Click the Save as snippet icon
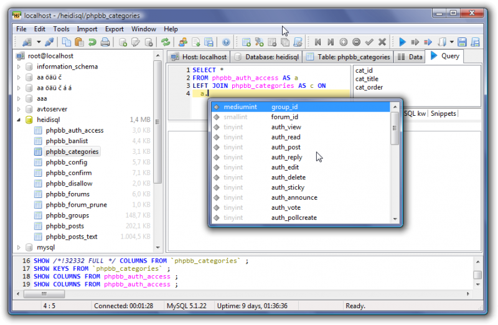The width and height of the screenshot is (498, 325). 475,42
